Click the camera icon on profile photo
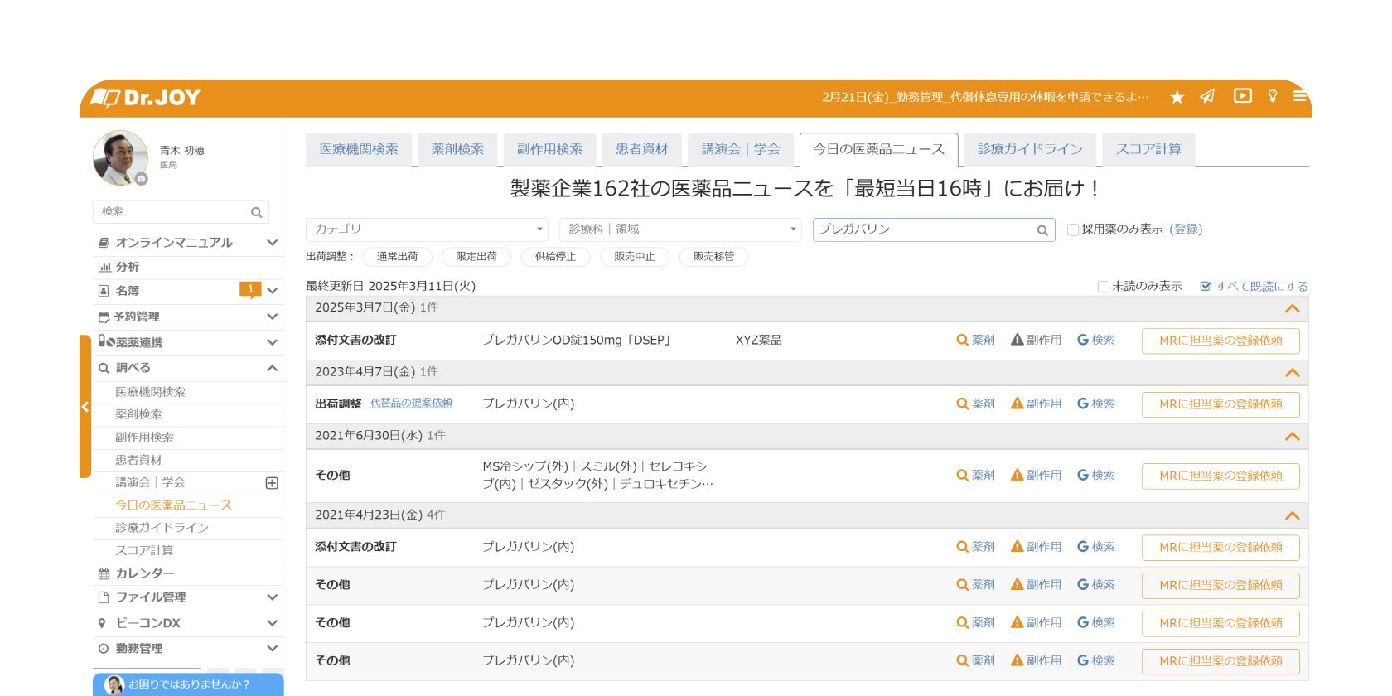This screenshot has height=696, width=1392. coord(142,179)
